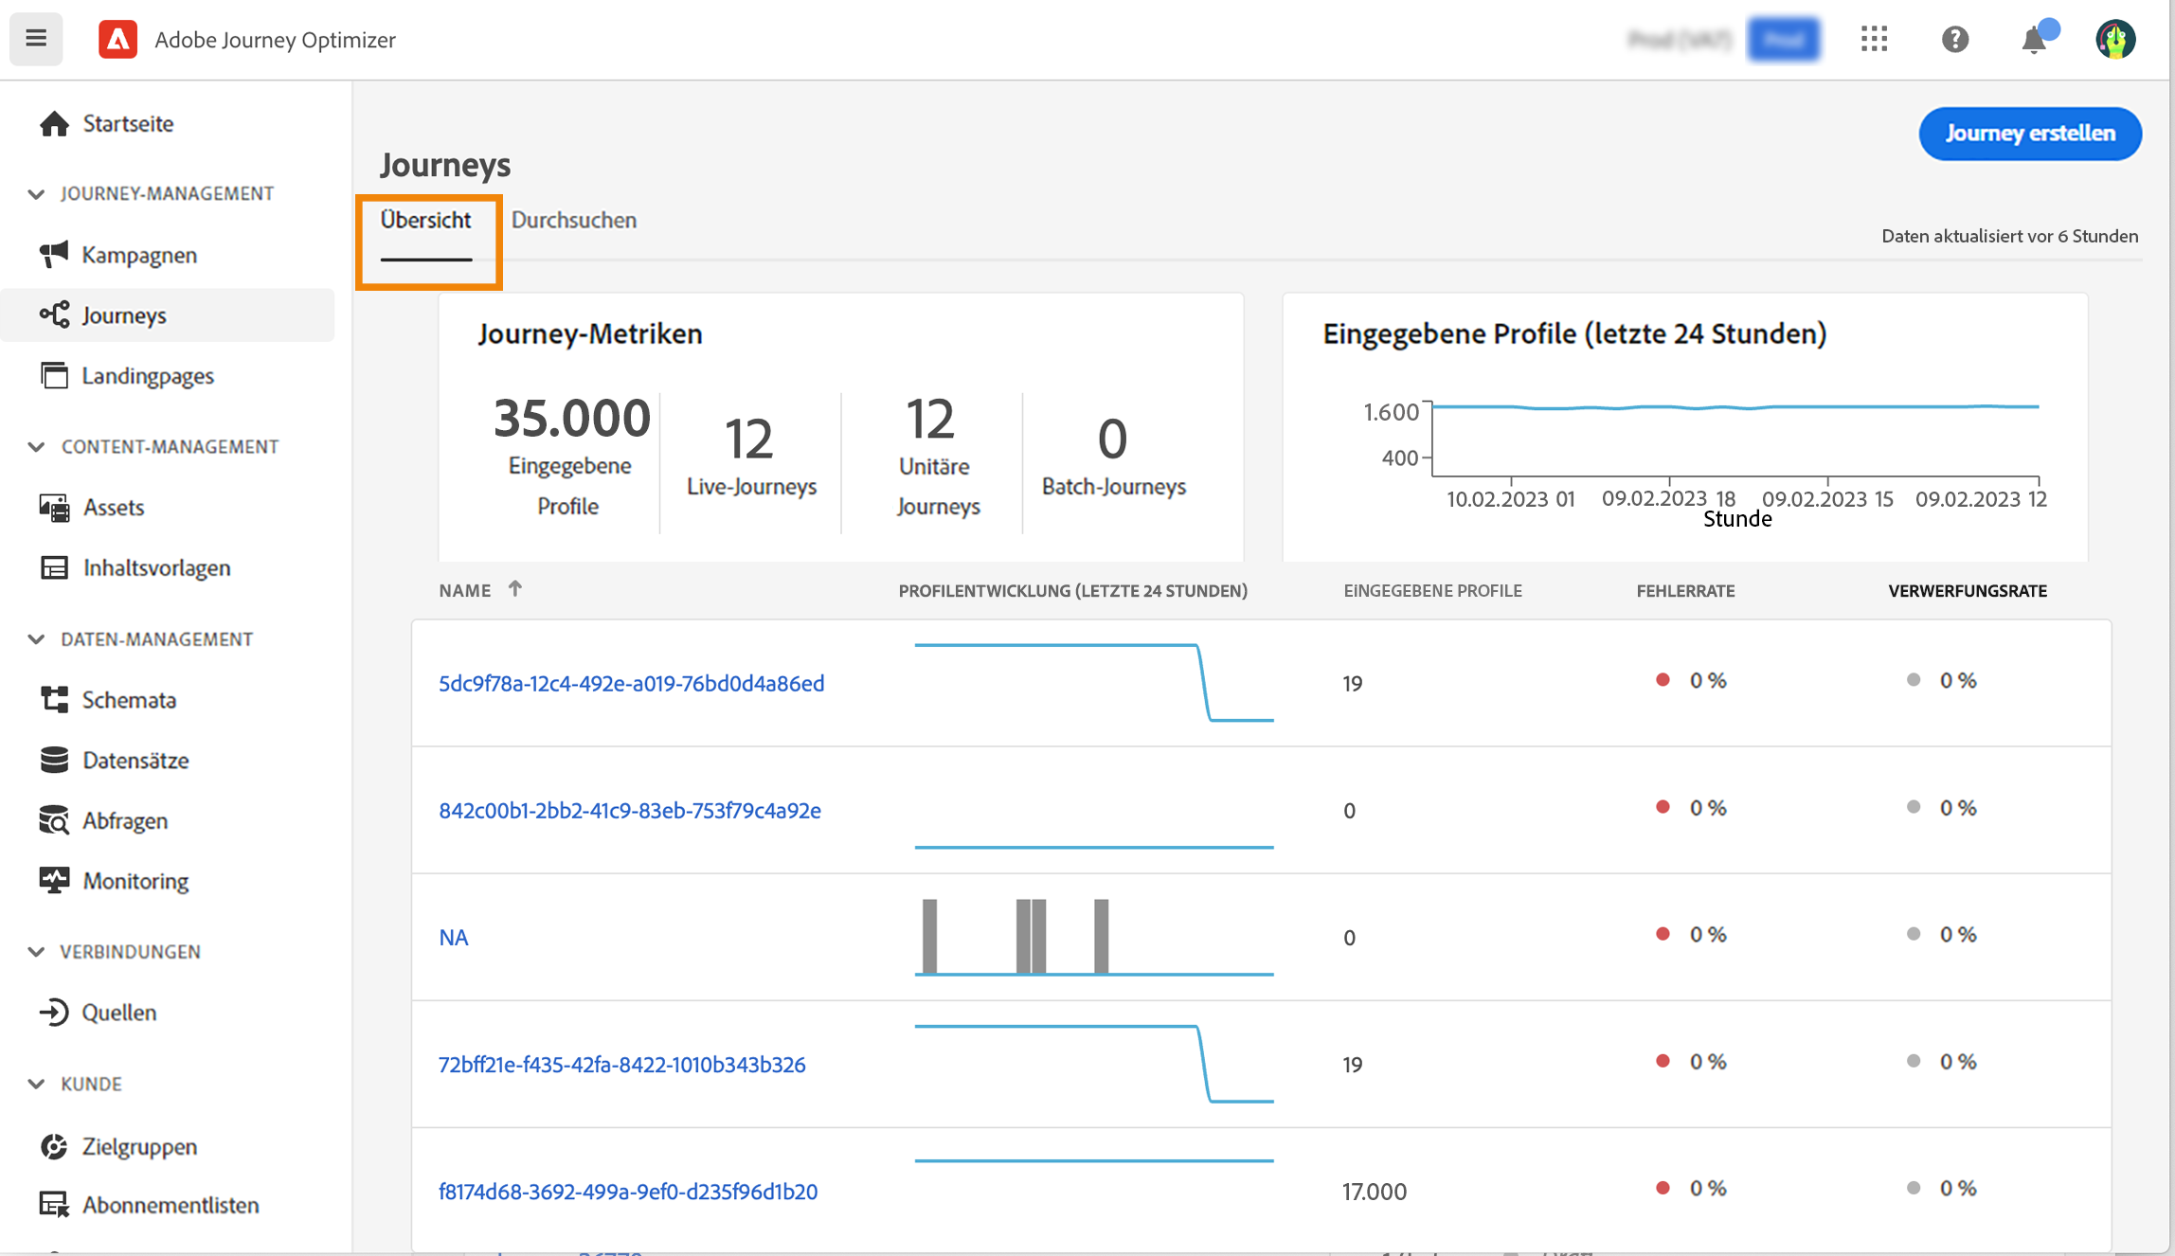The image size is (2175, 1256).
Task: Go to Startseite via home icon
Action: pos(55,123)
